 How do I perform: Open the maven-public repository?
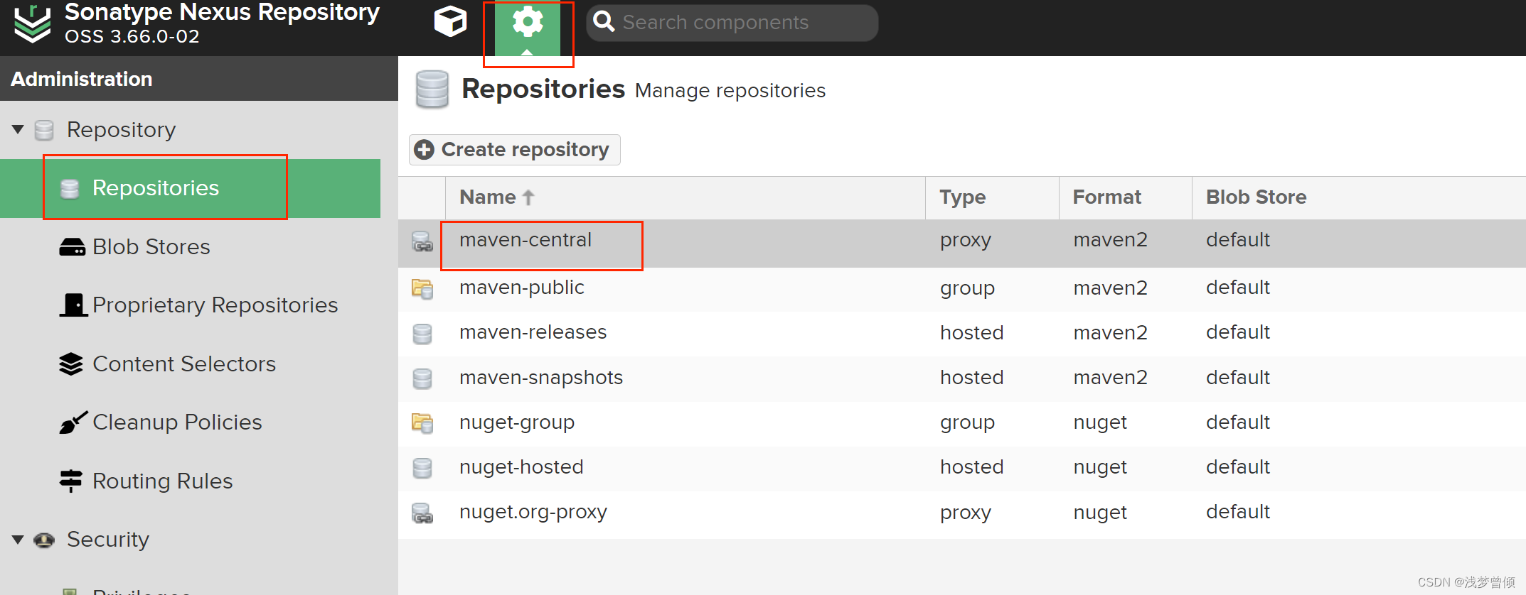coord(522,288)
